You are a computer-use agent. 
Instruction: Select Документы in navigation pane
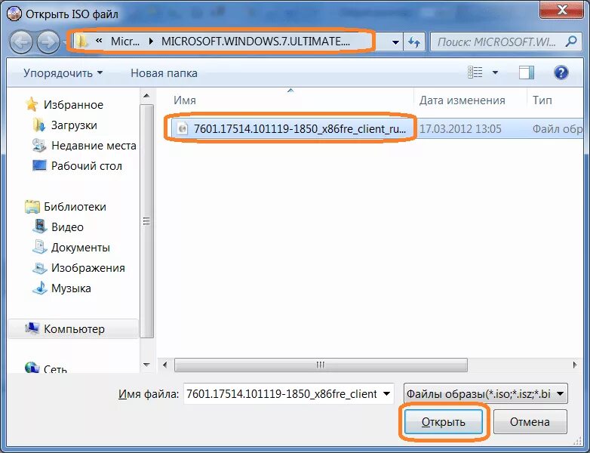pos(81,248)
